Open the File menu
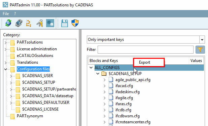Image resolution: width=208 pixels, height=126 pixels. pyautogui.click(x=6, y=14)
